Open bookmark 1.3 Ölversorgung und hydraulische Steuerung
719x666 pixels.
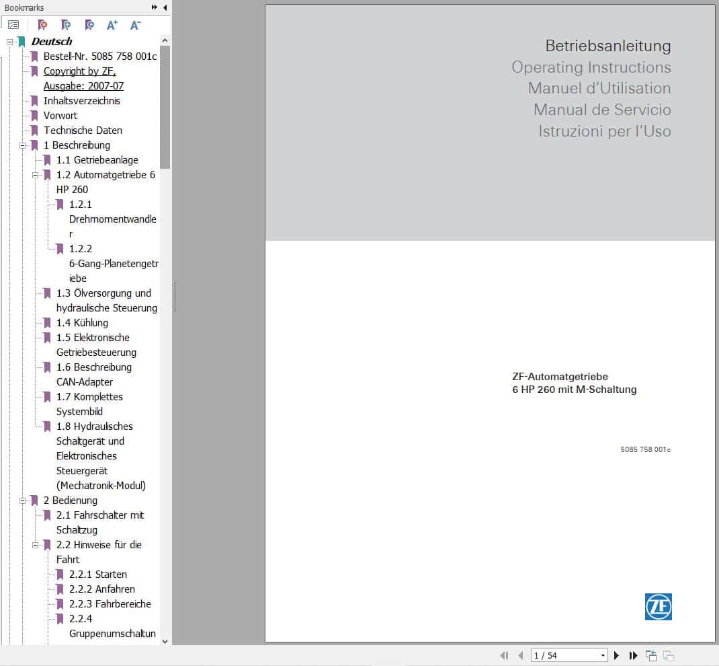(x=107, y=300)
